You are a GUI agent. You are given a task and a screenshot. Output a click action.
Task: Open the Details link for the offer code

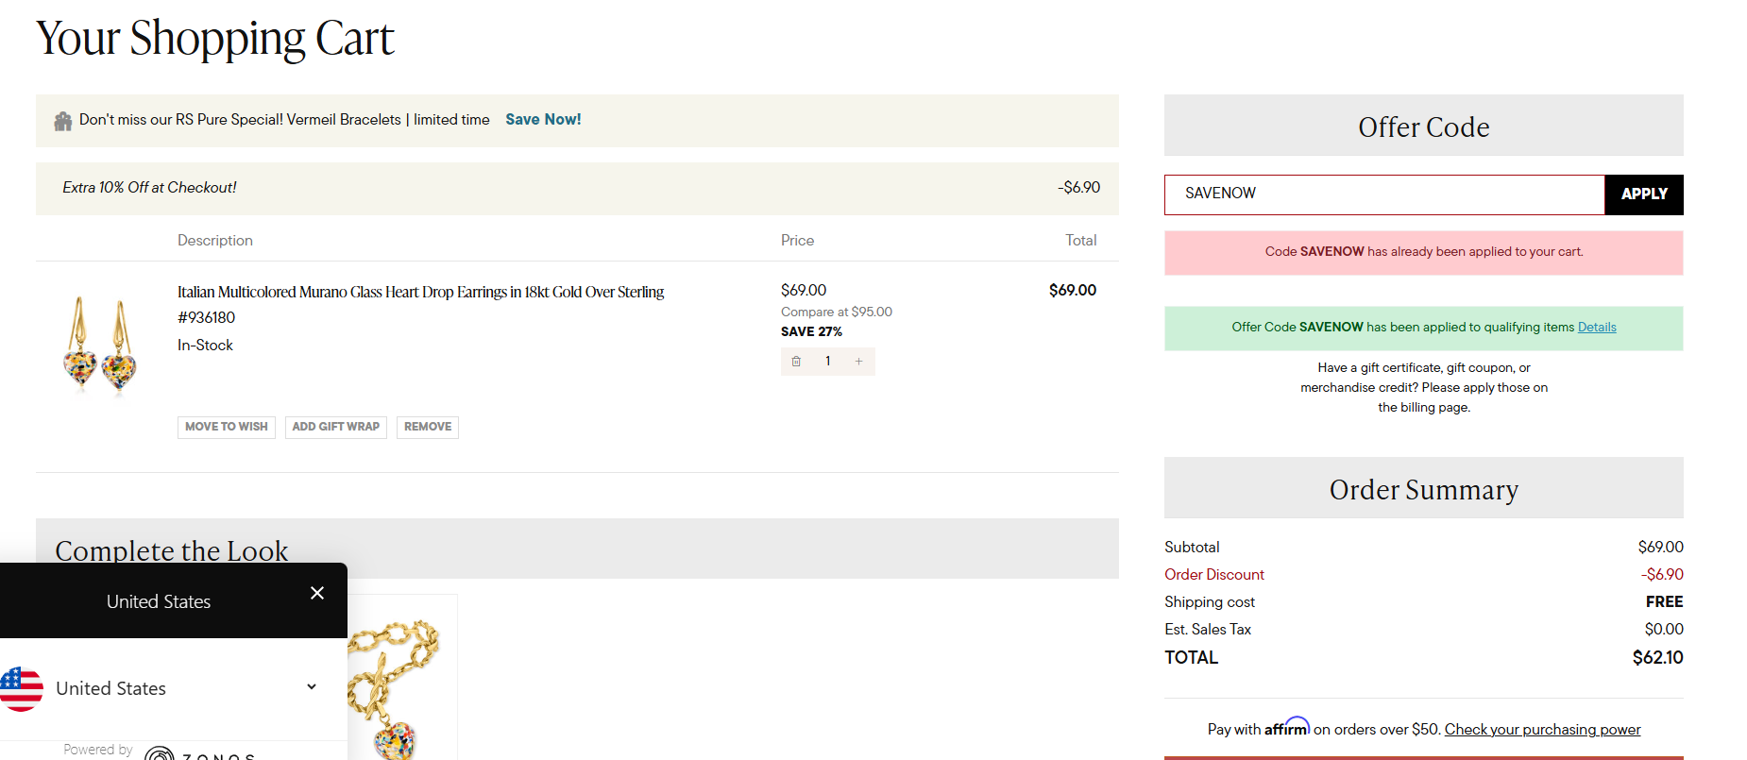1596,328
